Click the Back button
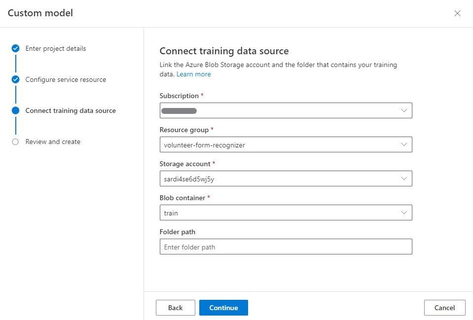The width and height of the screenshot is (473, 320). [175, 308]
